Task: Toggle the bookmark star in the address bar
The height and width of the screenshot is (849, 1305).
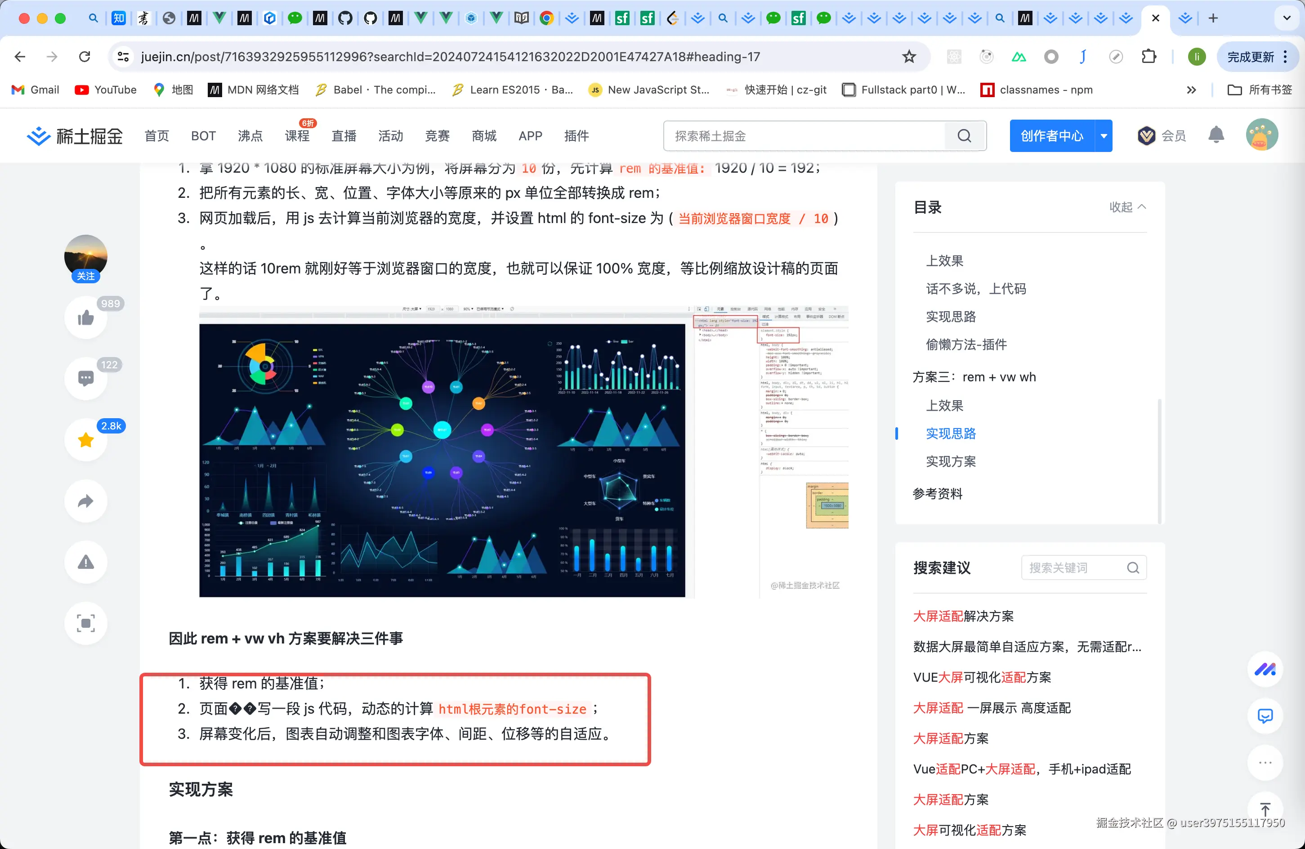Action: coord(909,56)
